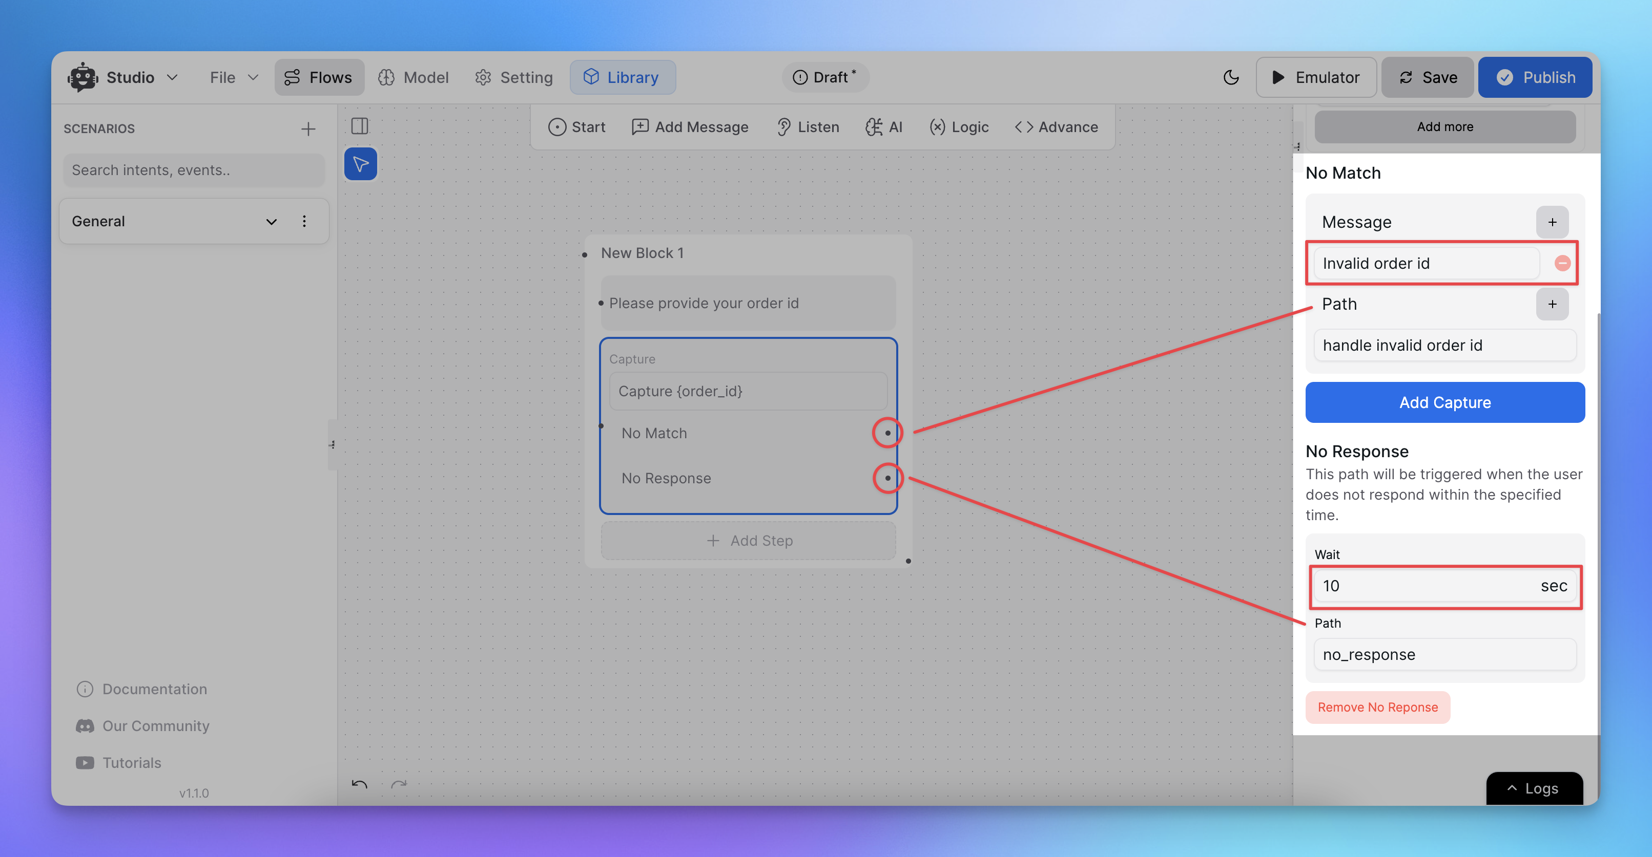
Task: Open the Advance toolbar item
Action: pyautogui.click(x=1056, y=127)
